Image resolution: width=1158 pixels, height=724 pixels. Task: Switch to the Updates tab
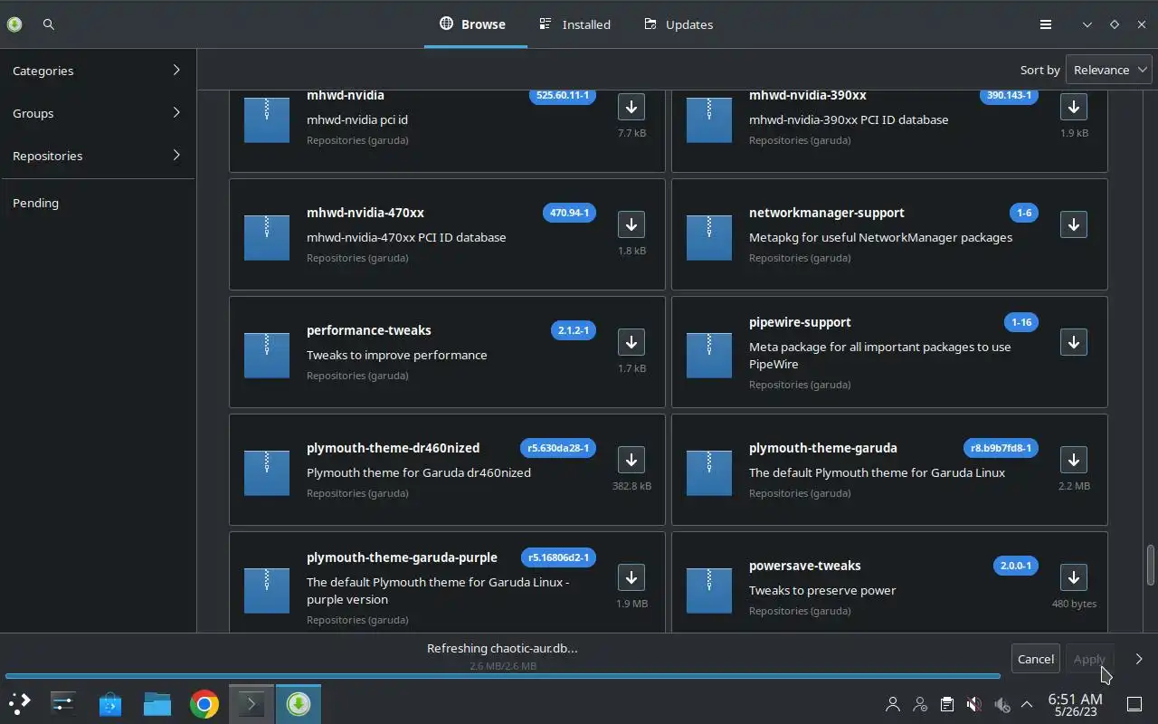coord(679,24)
